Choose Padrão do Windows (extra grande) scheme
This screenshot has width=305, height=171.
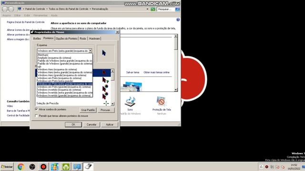[65, 61]
